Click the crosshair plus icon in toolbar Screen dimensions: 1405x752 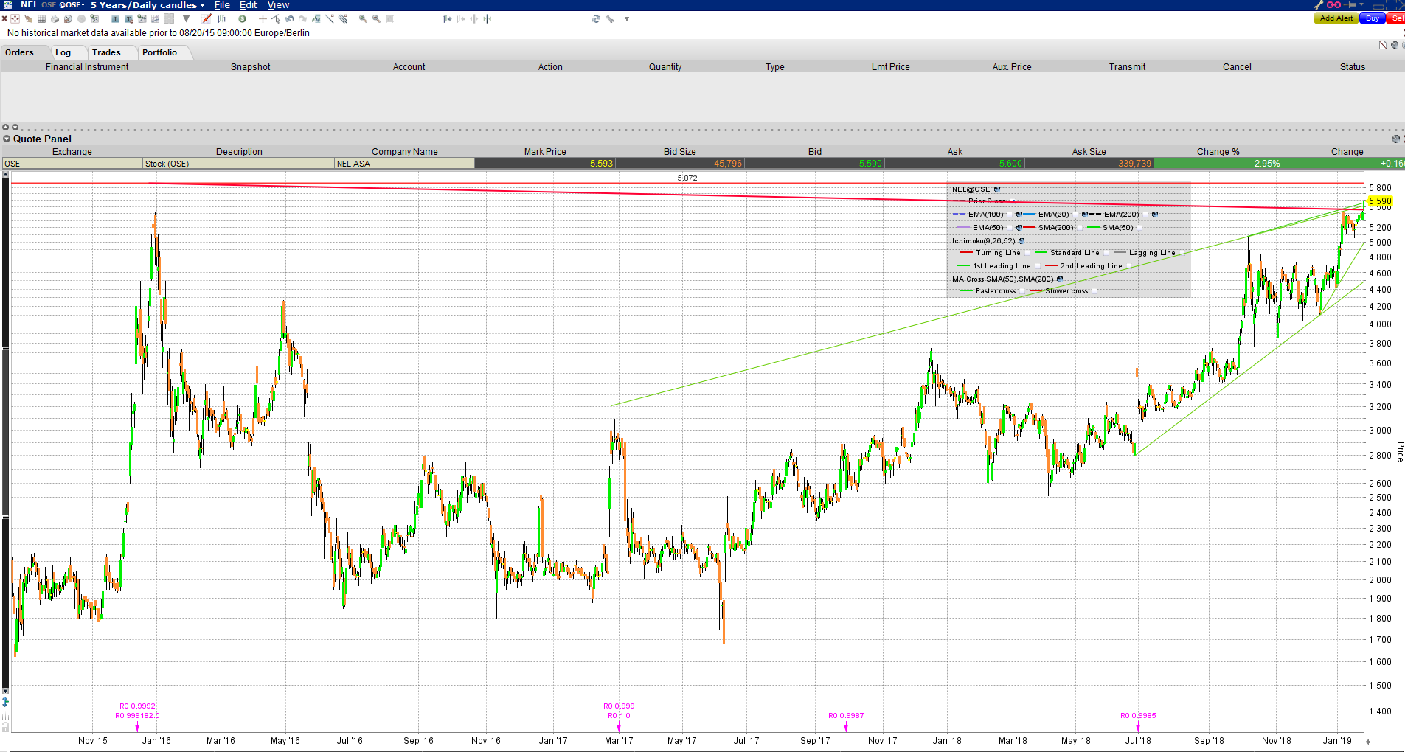pyautogui.click(x=263, y=19)
